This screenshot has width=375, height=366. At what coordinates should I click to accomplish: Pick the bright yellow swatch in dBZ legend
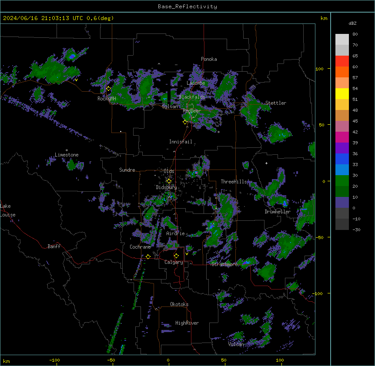(x=342, y=93)
